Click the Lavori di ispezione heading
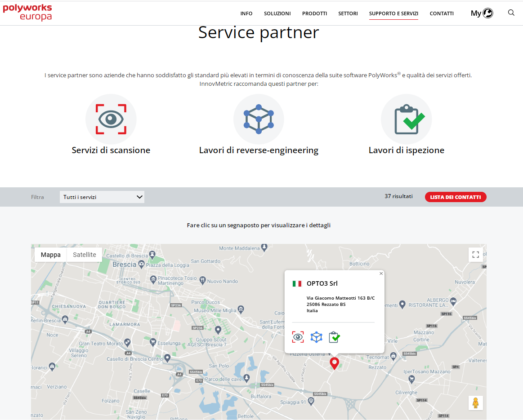Screen dimensions: 523x420 [406, 150]
